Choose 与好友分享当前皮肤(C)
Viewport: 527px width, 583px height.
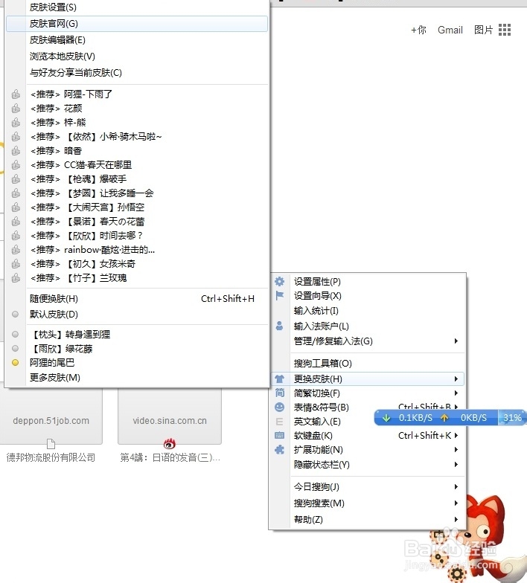[x=137, y=73]
